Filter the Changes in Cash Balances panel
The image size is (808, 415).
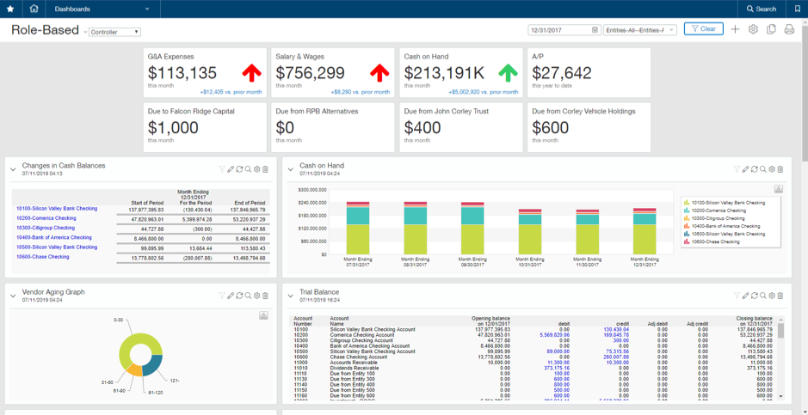pyautogui.click(x=222, y=169)
